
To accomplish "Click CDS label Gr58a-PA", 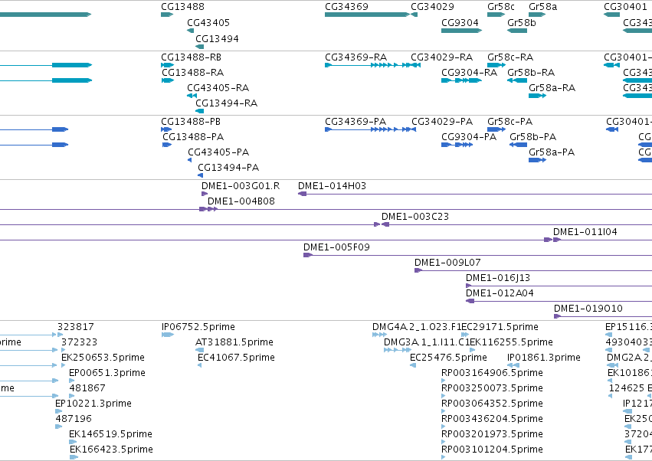I will (x=552, y=152).
